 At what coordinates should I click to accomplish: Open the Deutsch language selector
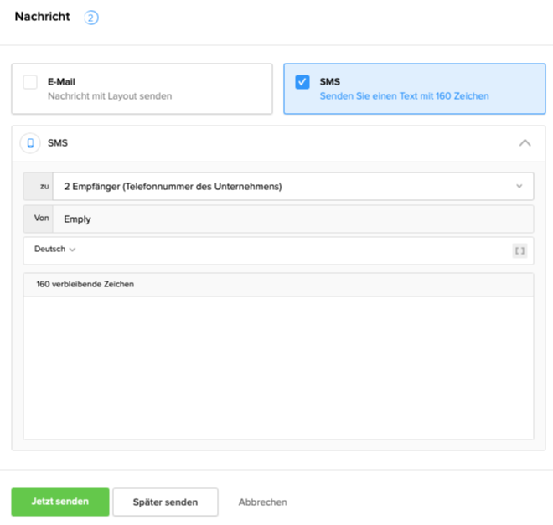coord(54,250)
